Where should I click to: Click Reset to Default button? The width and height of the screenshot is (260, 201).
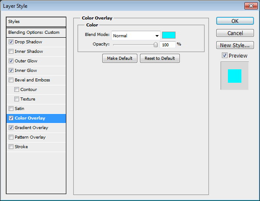point(159,58)
